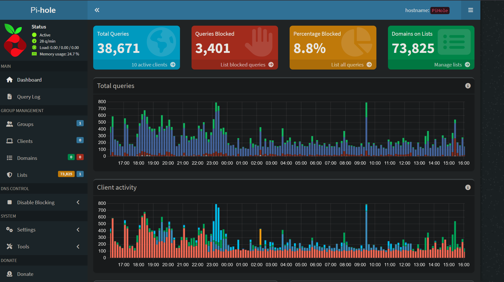Open Groups in sidebar menu
This screenshot has width=504, height=282.
(25, 124)
